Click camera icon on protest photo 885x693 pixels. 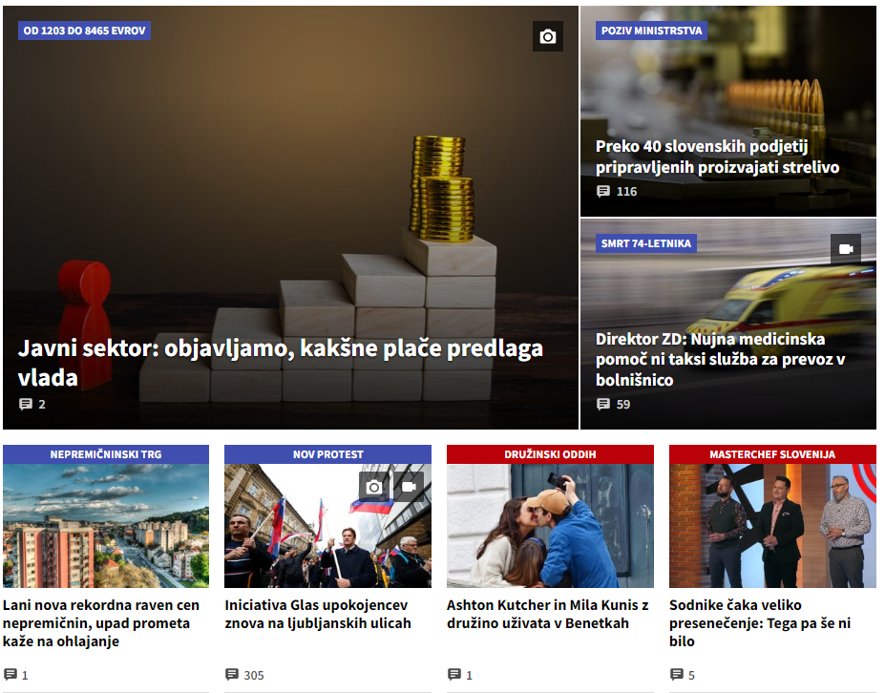[x=373, y=487]
